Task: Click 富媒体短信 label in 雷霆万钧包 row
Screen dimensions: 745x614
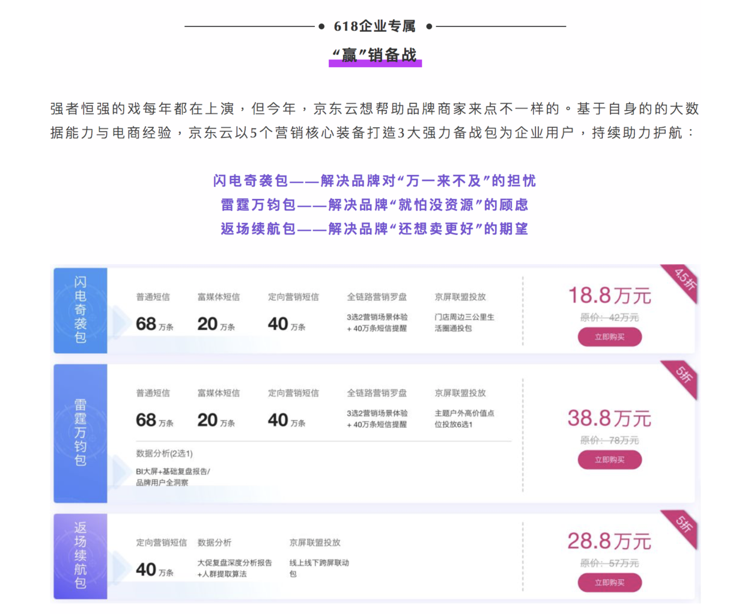Action: point(219,393)
